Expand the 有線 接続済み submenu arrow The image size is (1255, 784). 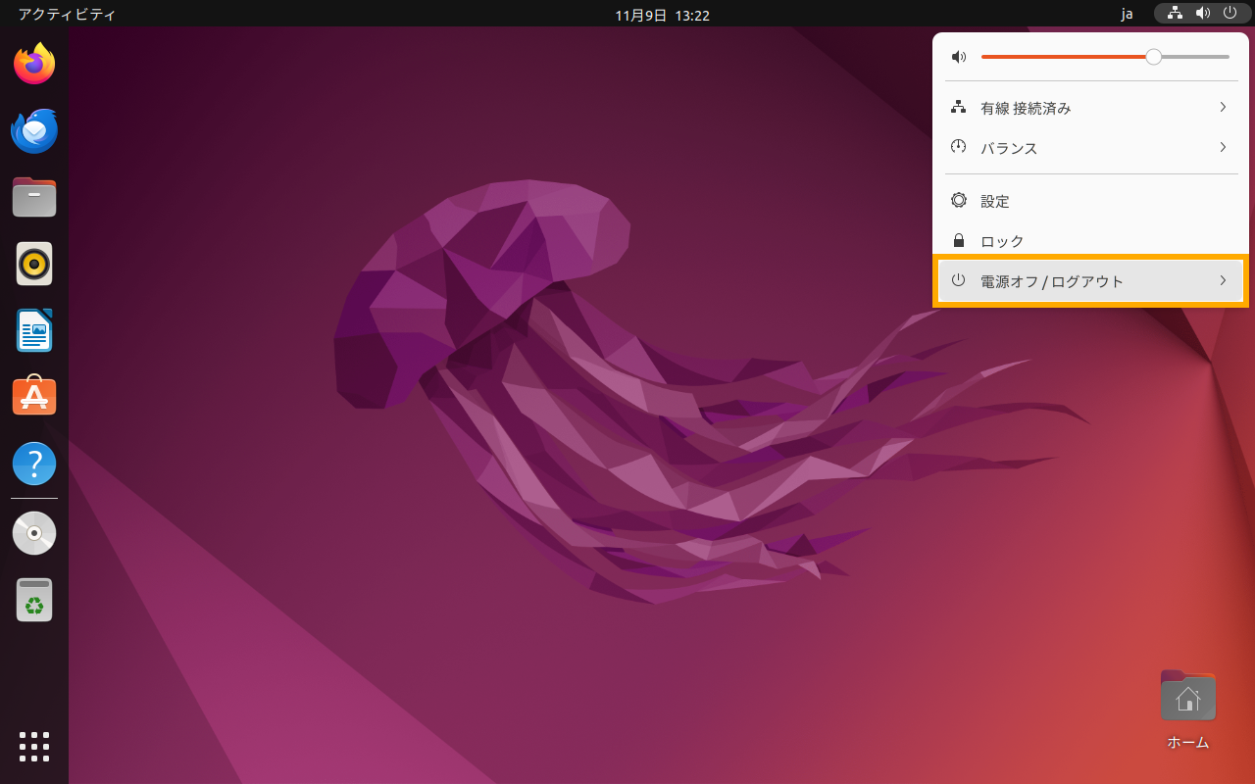tap(1223, 107)
